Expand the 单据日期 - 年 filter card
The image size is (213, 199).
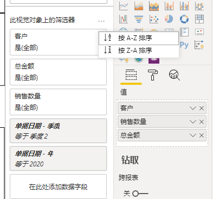click(58, 158)
